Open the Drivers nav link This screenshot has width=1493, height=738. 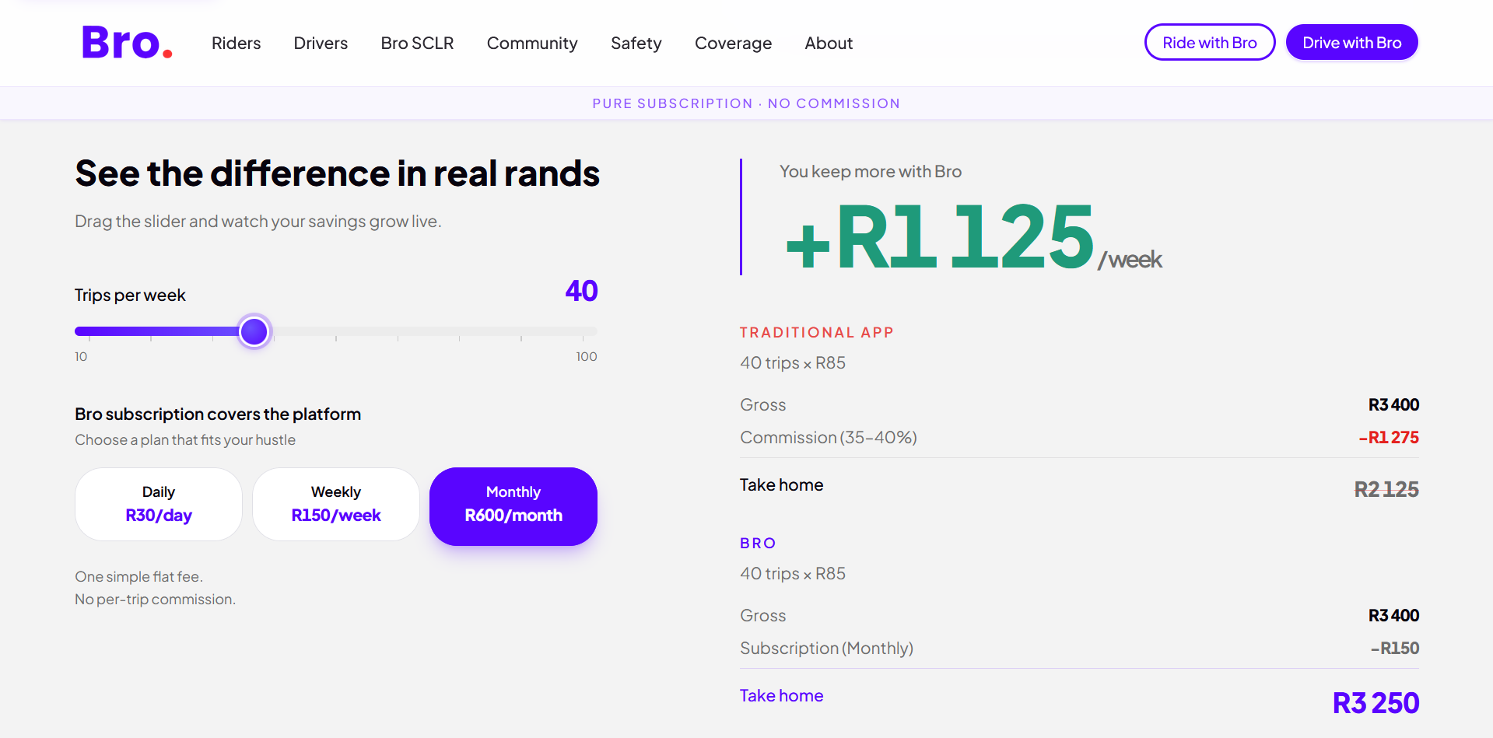pyautogui.click(x=321, y=43)
